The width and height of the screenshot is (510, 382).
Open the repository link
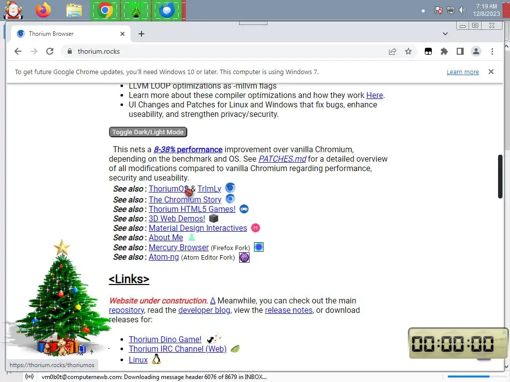(126, 310)
